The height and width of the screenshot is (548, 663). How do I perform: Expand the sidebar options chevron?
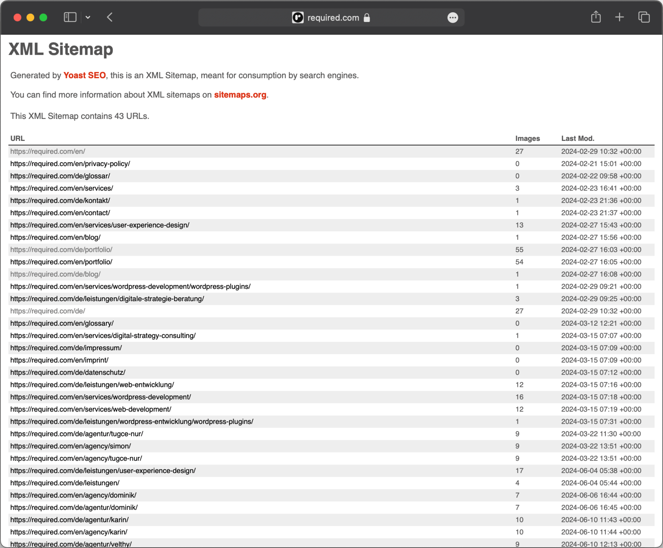88,17
